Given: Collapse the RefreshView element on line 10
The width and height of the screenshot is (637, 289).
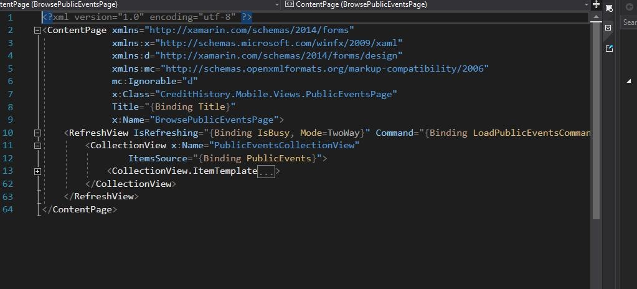Looking at the screenshot, I should coord(38,133).
